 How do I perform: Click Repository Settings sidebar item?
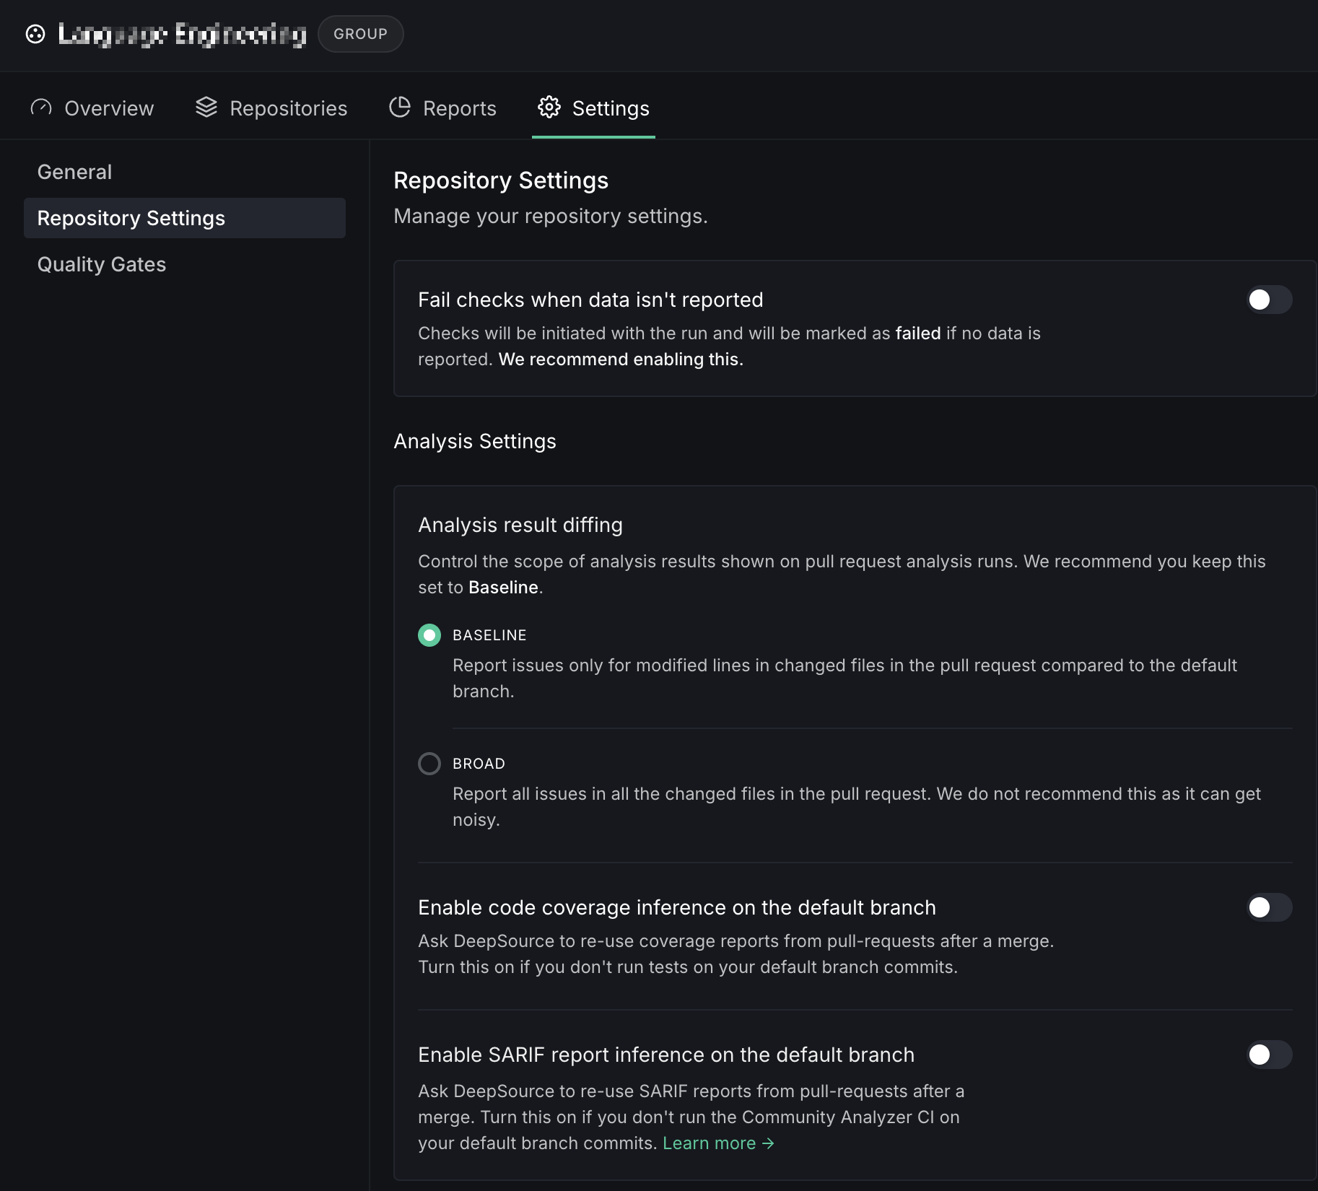coord(131,218)
